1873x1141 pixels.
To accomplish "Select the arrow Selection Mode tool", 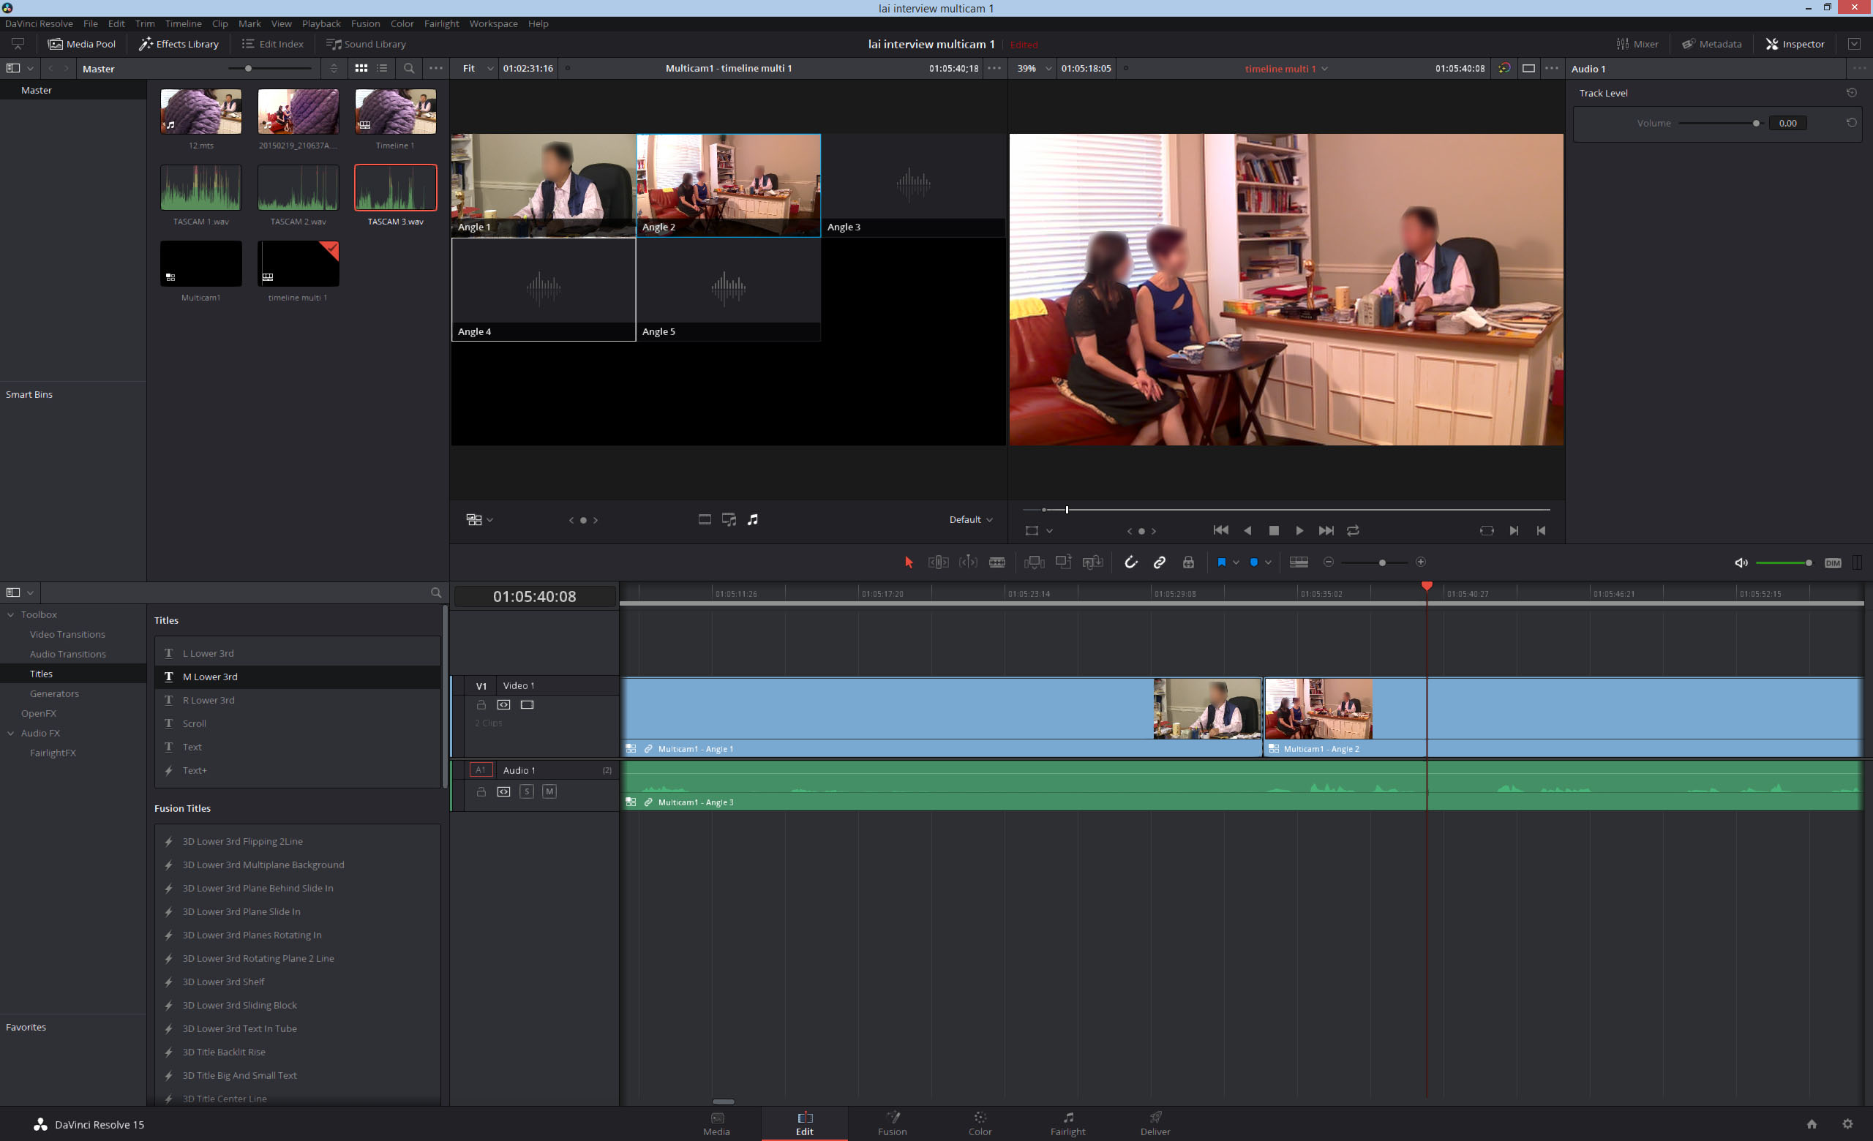I will pyautogui.click(x=909, y=562).
